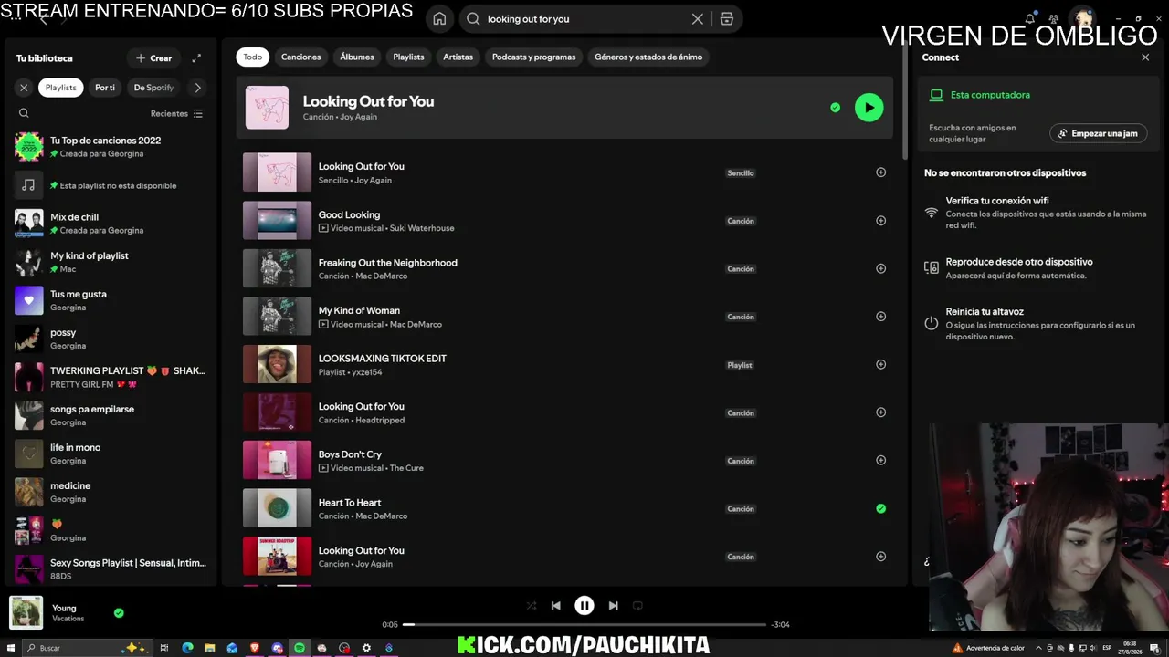Open the Windows Start menu
Screen dimensions: 1169x657
(9, 648)
